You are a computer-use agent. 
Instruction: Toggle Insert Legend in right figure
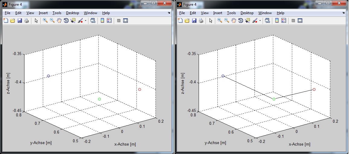284,21
